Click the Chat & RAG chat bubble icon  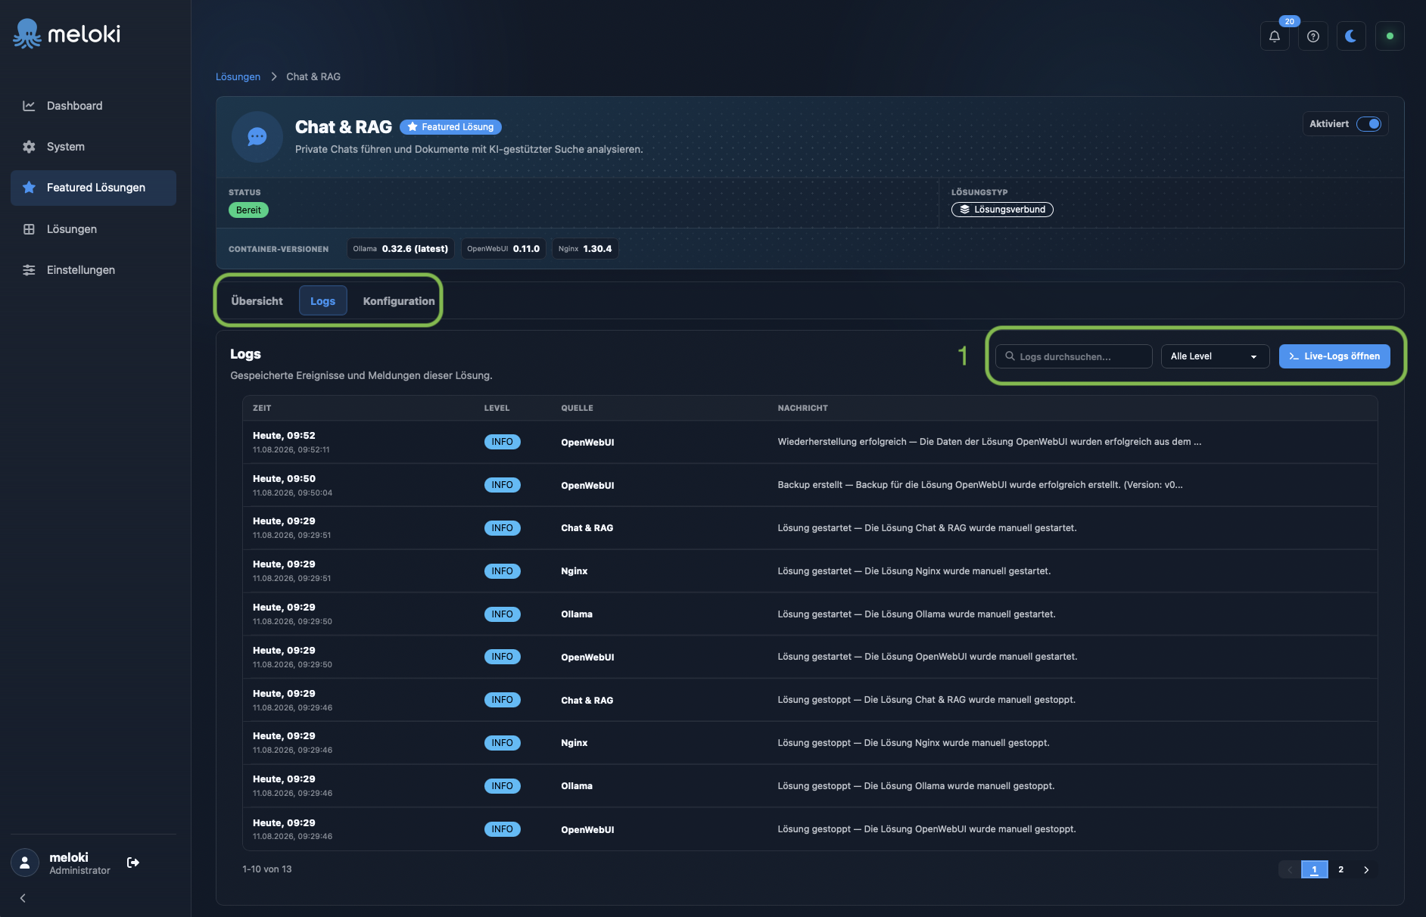click(x=257, y=137)
